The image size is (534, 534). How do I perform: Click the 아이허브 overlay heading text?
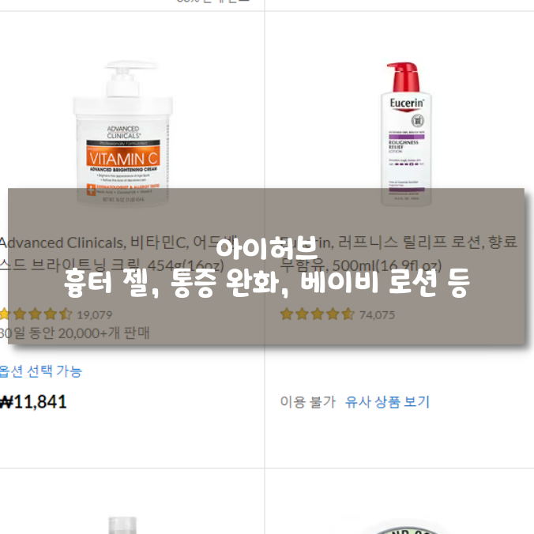pos(267,248)
